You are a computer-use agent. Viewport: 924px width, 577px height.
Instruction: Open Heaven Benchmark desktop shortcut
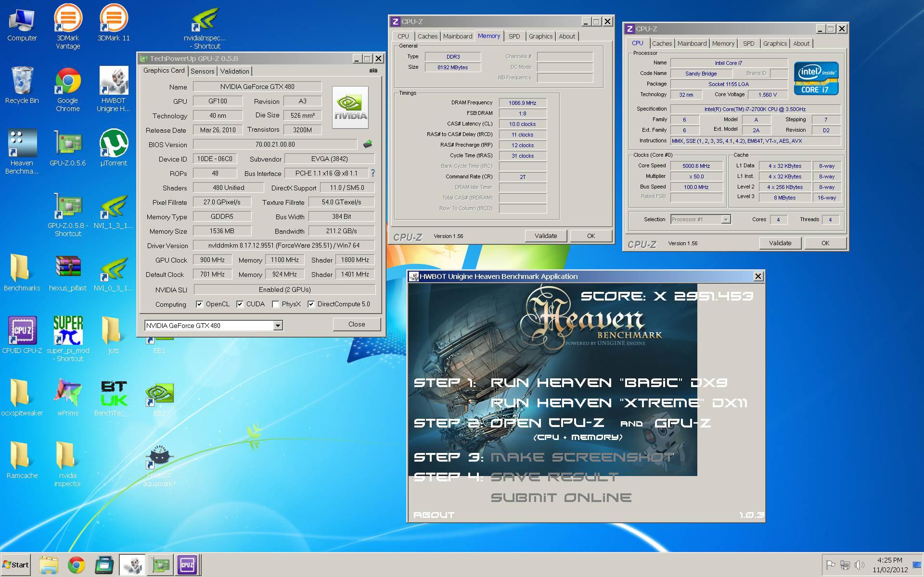click(x=22, y=152)
